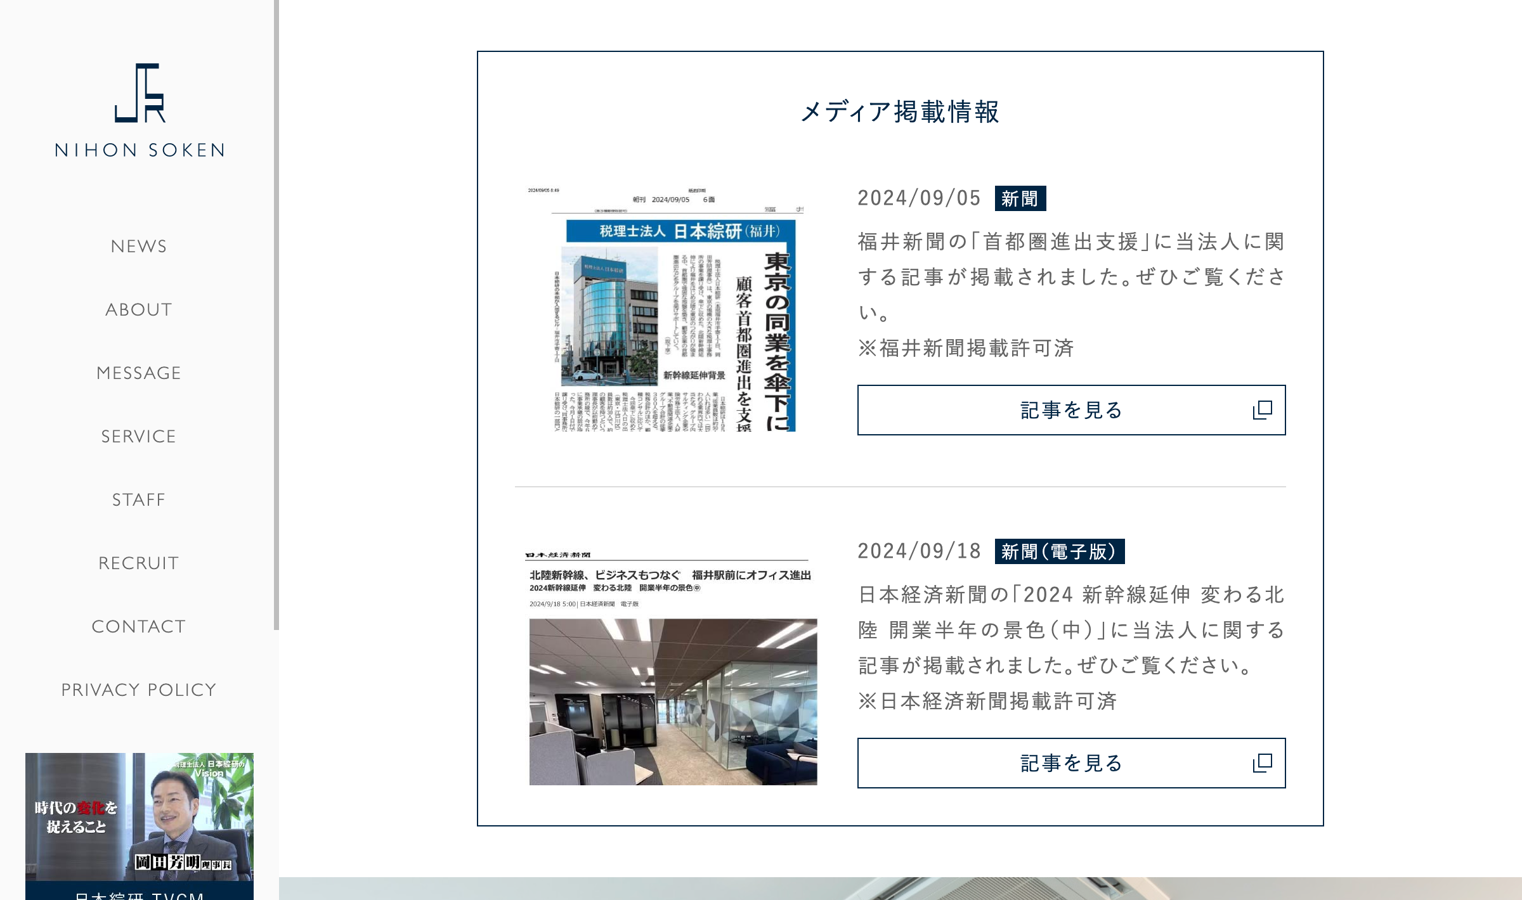Open the RECRUIT menu link
Screen dimensions: 1522x900
139,563
